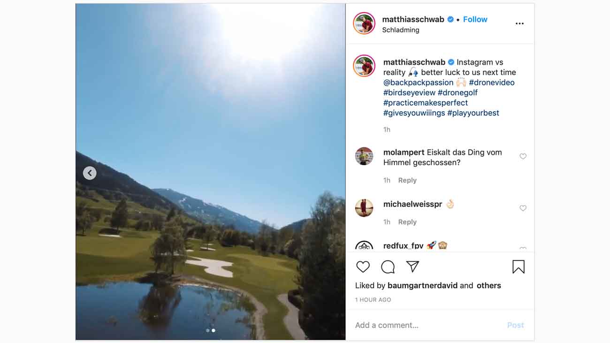Share post using paper plane icon
This screenshot has width=610, height=343.
pyautogui.click(x=412, y=267)
